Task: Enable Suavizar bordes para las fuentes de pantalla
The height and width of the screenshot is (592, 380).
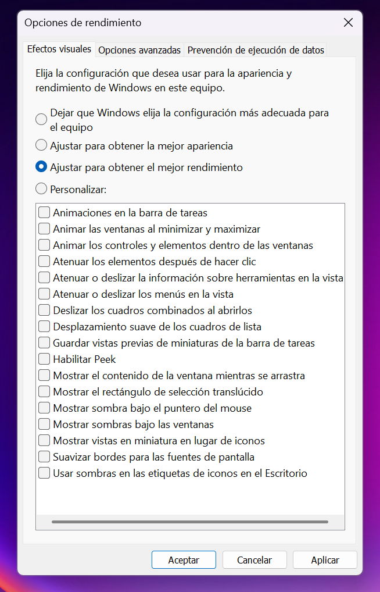Action: coord(44,457)
